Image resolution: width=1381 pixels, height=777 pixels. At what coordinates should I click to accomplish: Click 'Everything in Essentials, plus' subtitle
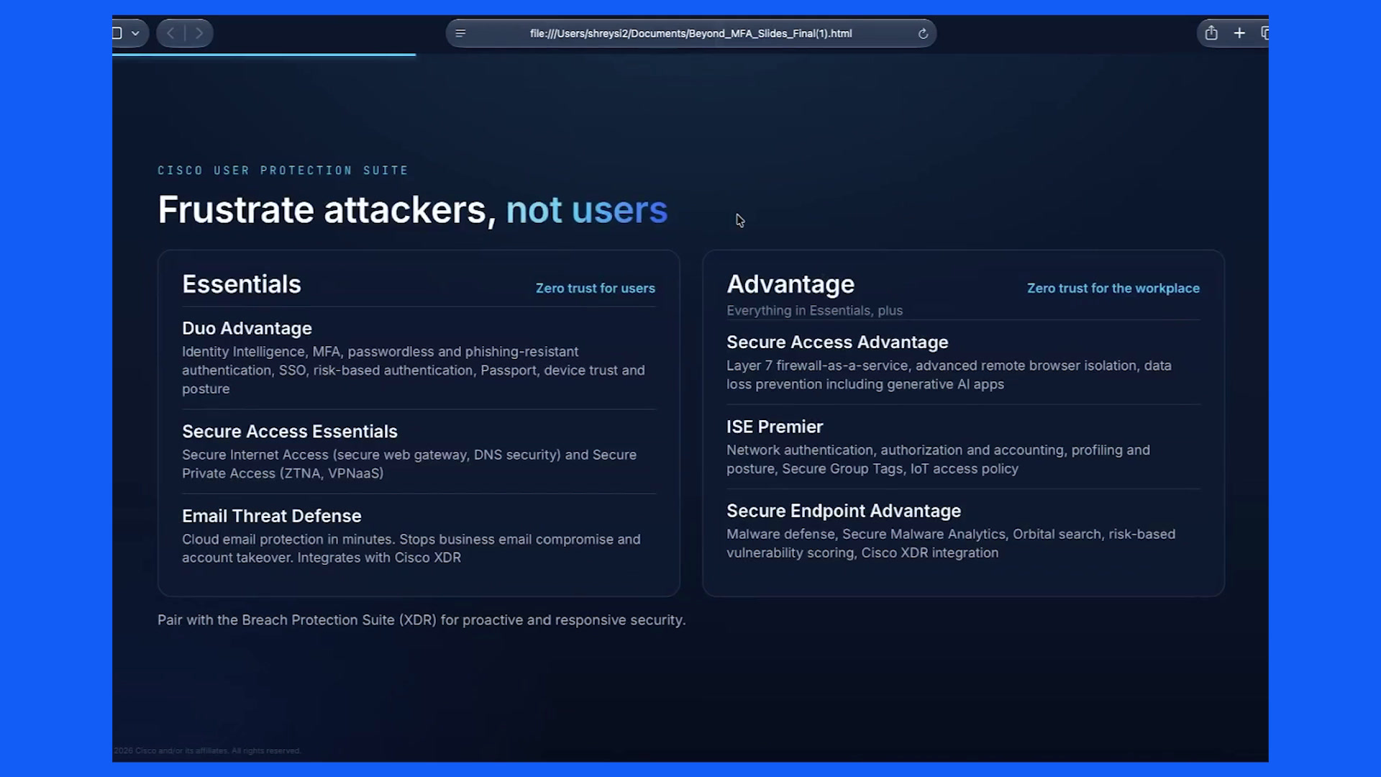(x=814, y=311)
